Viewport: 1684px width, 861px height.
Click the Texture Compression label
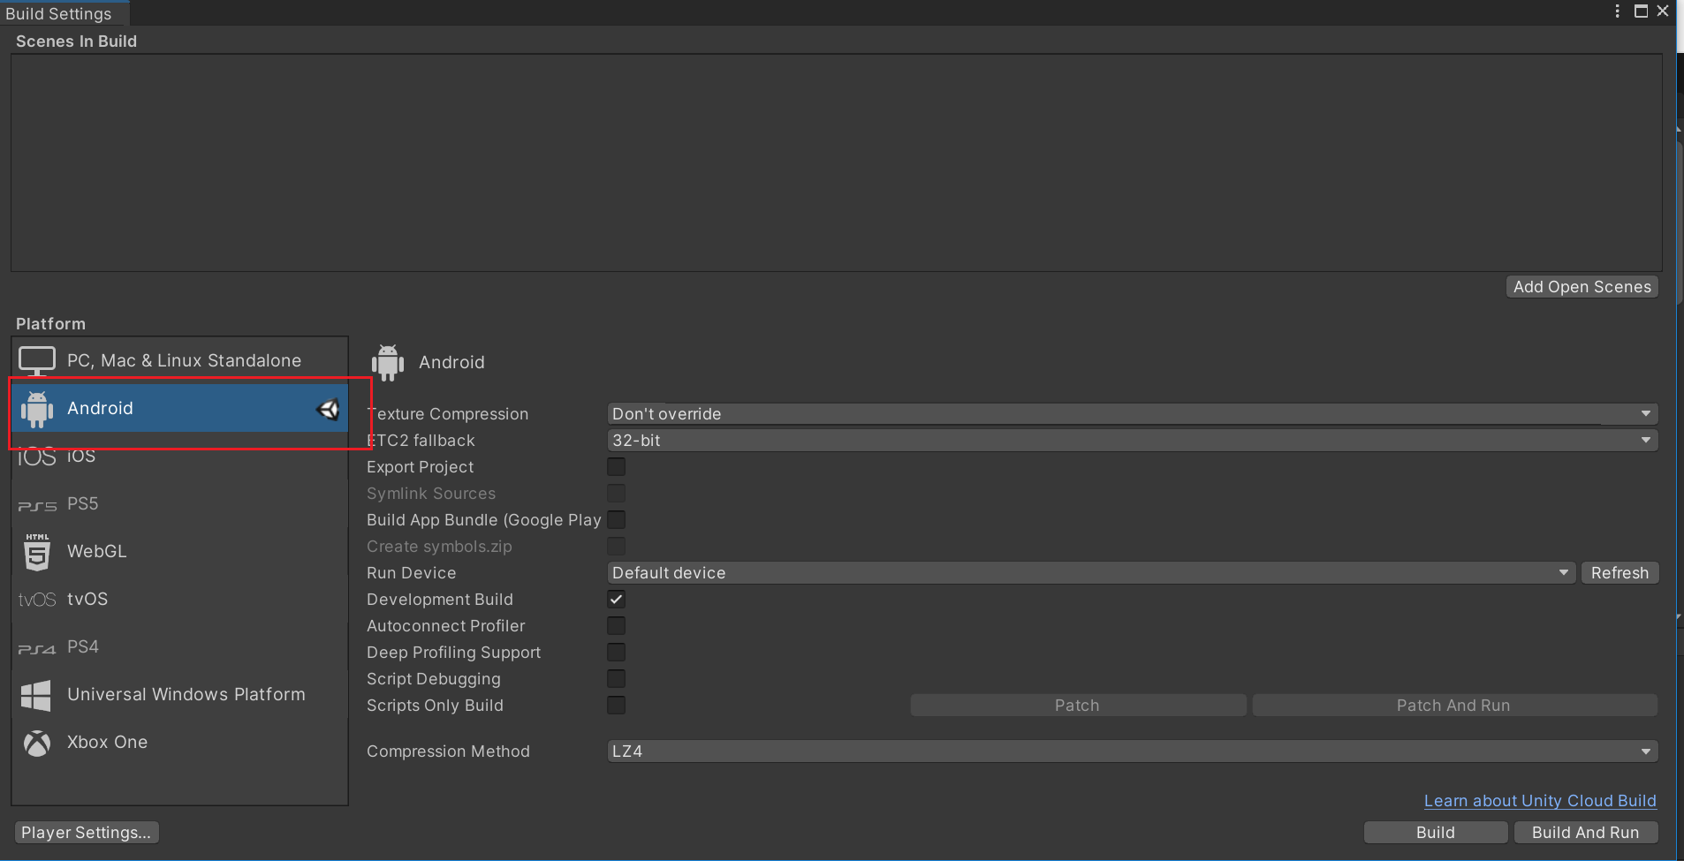tap(448, 413)
